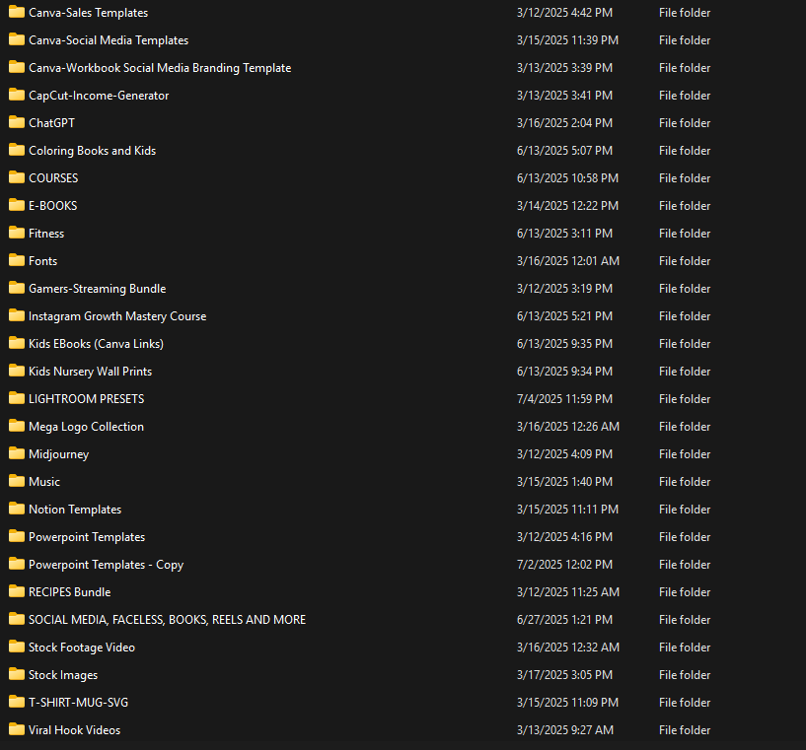This screenshot has width=806, height=750.
Task: Click the Coloring Books and Kids folder icon
Action: (x=17, y=150)
